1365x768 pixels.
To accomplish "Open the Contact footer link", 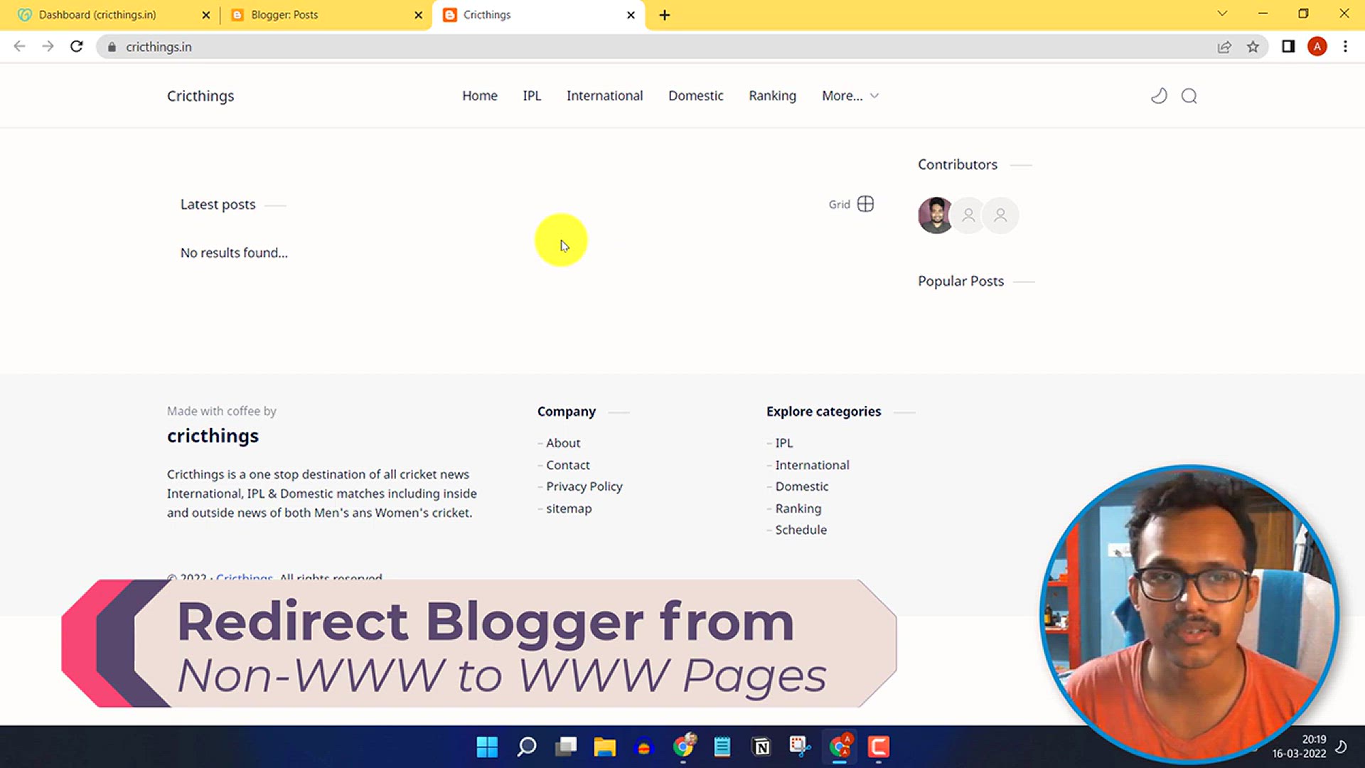I will point(568,465).
